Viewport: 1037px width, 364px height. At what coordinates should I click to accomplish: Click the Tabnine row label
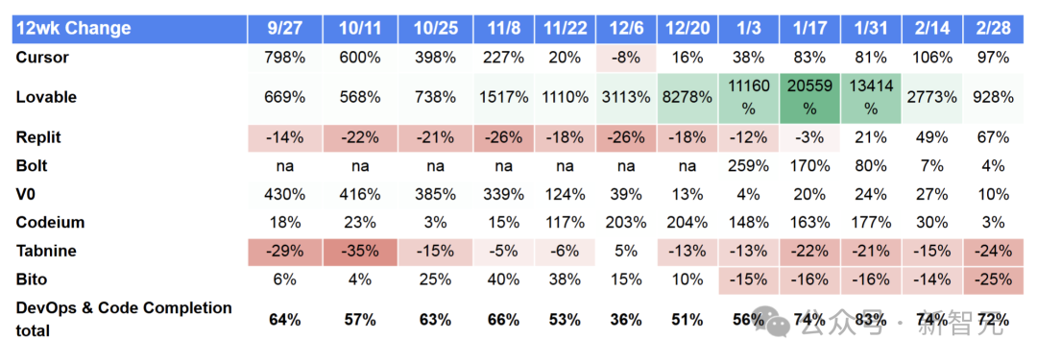coord(46,251)
